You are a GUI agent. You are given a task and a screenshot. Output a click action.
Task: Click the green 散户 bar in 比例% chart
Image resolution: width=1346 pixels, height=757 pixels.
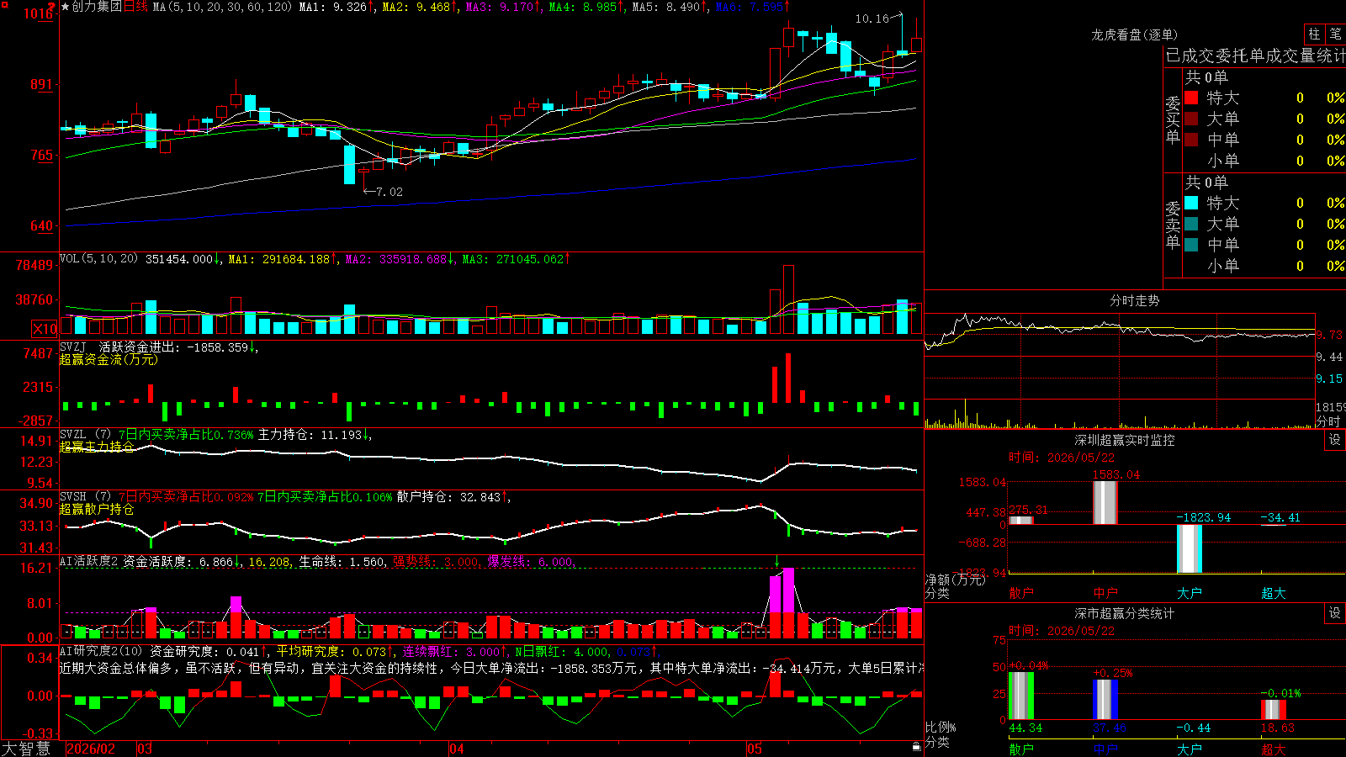(1021, 696)
